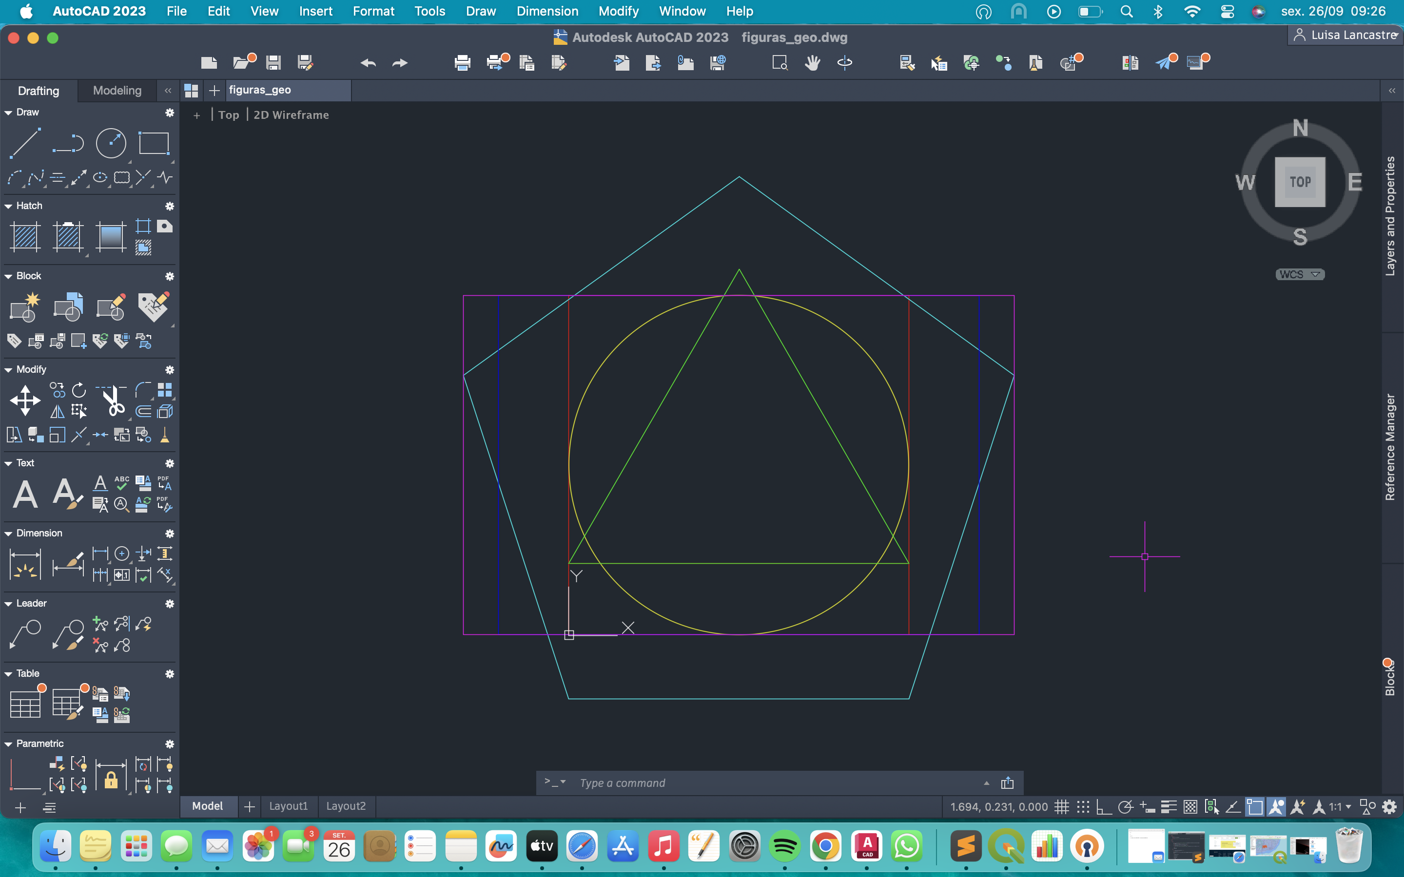Click the 2D Wireframe visual style label

tap(291, 115)
